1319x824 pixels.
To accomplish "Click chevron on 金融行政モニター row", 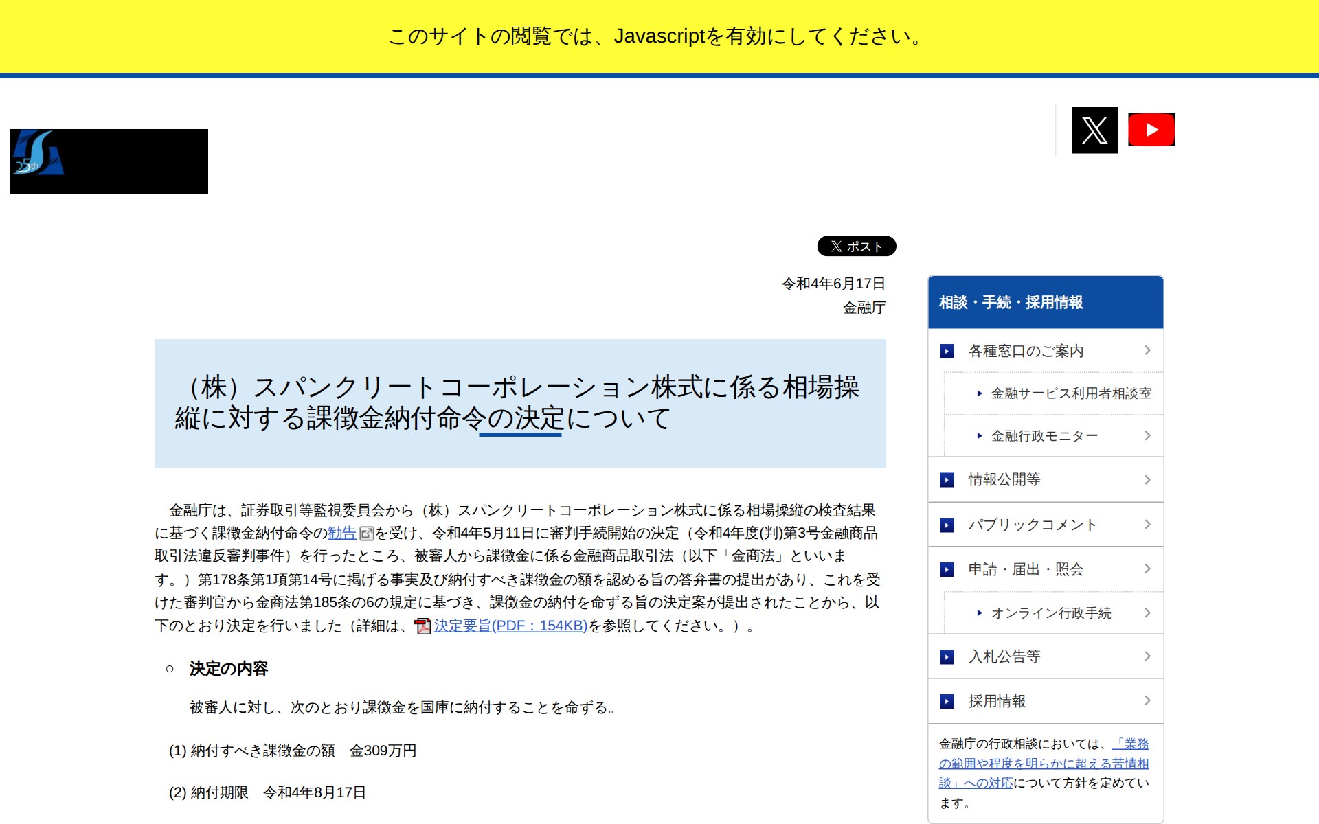I will pyautogui.click(x=1147, y=436).
